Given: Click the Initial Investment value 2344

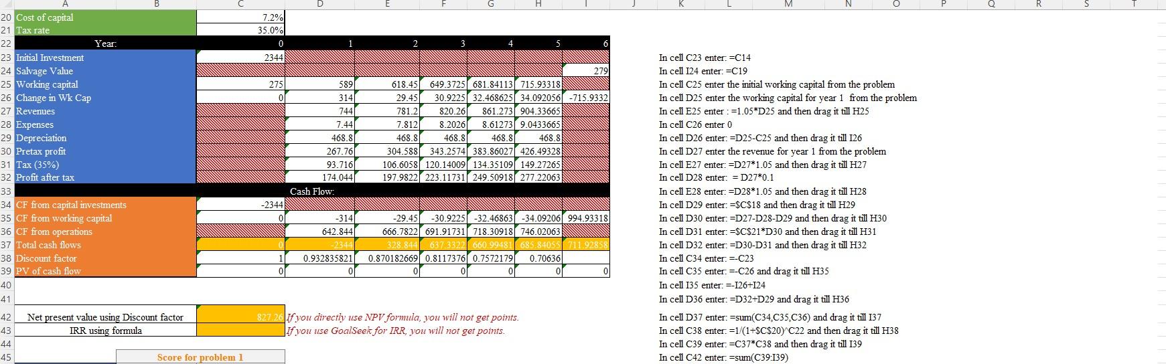Looking at the screenshot, I should [241, 58].
